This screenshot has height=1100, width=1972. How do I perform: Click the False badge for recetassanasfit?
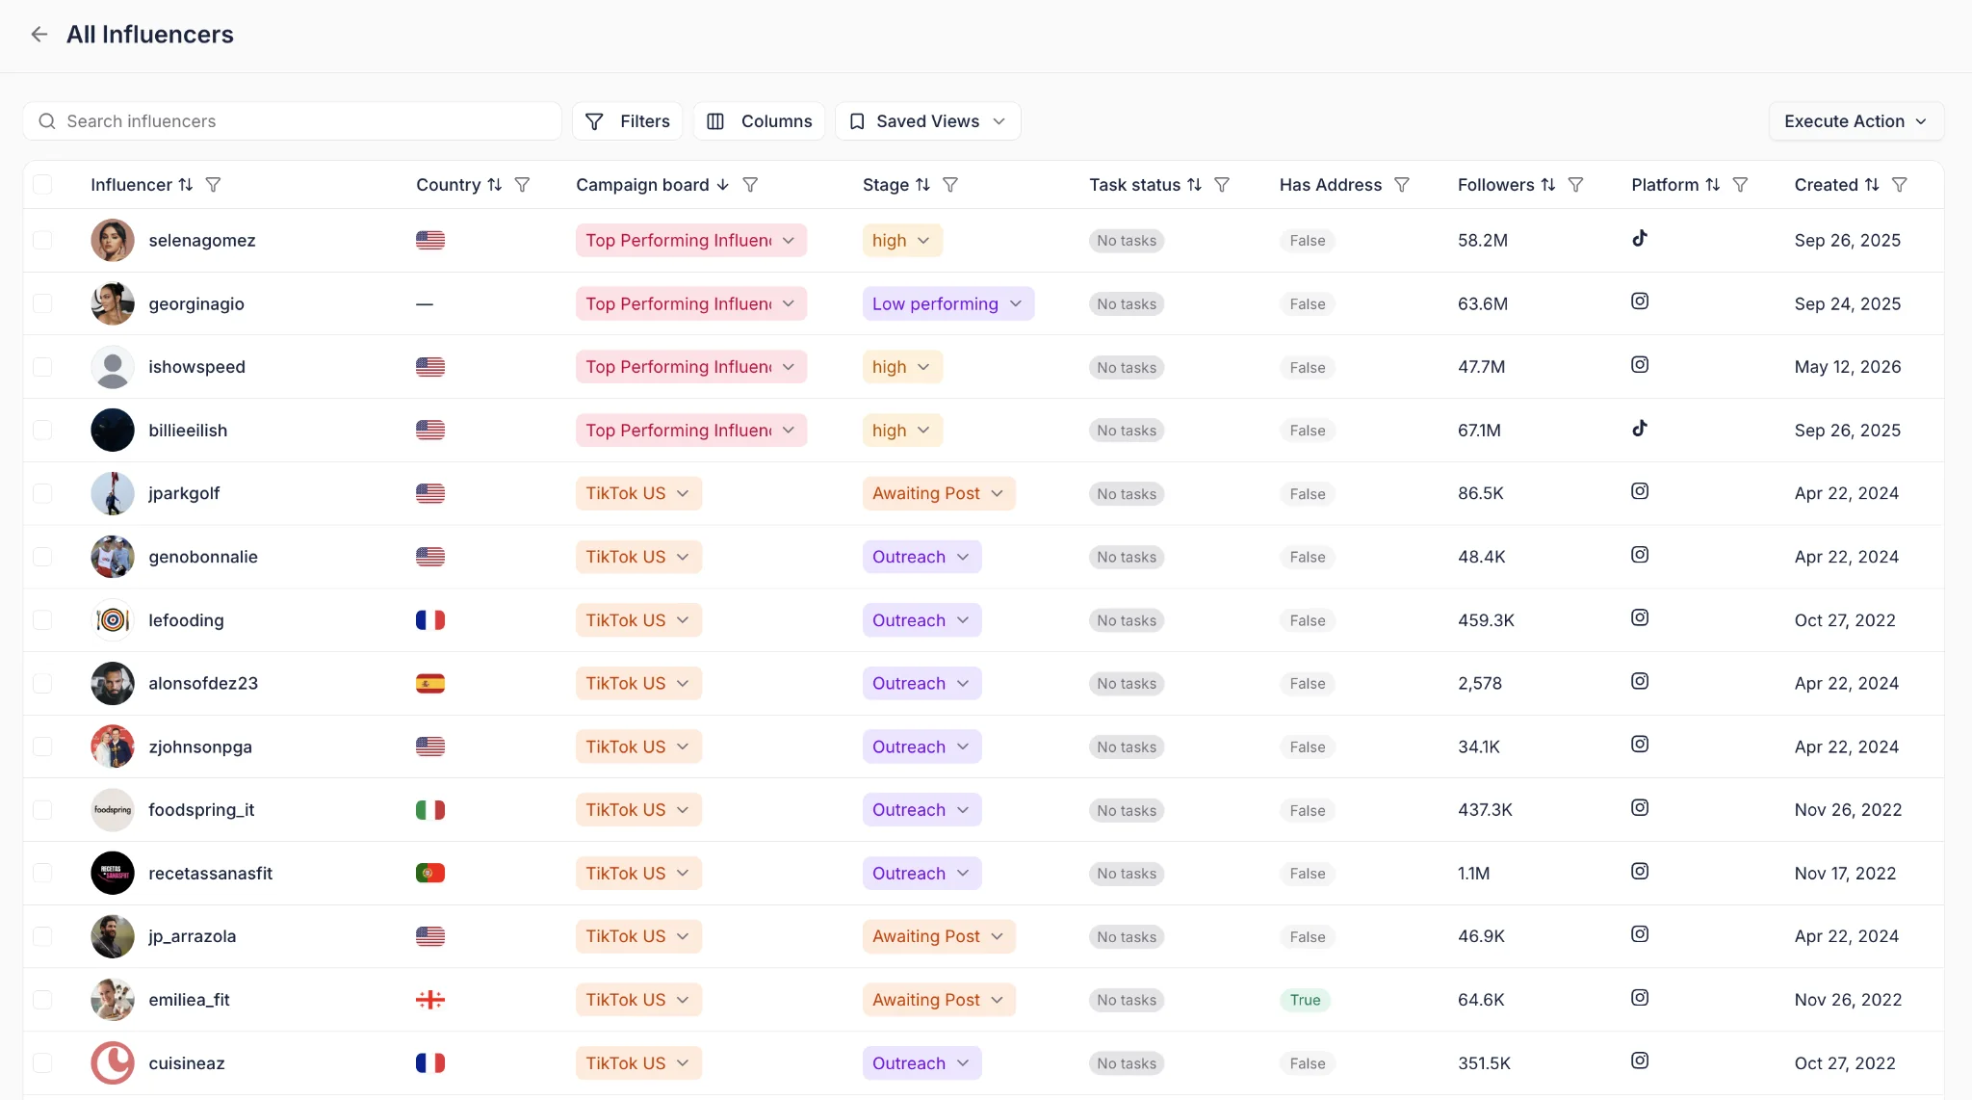(1308, 874)
